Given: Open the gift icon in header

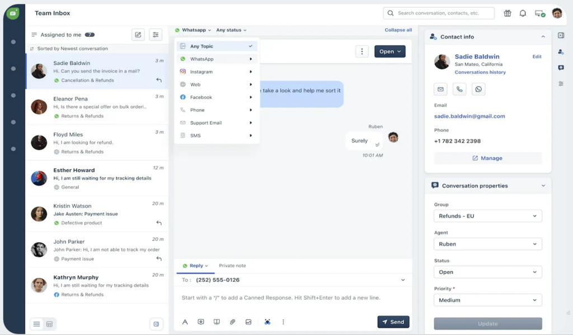Looking at the screenshot, I should click(x=508, y=13).
